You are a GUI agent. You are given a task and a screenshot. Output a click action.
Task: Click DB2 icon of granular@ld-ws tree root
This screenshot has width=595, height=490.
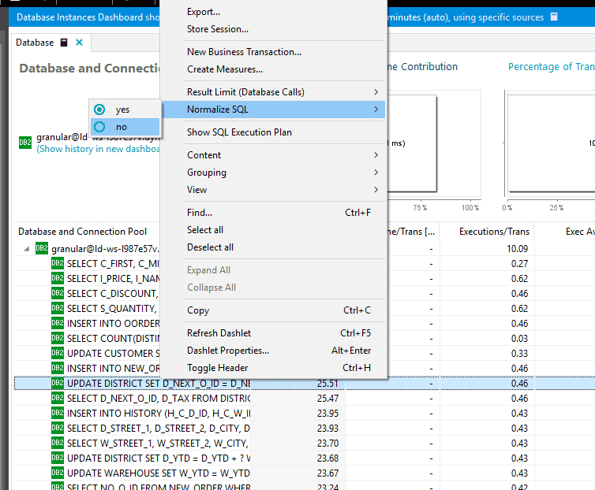tap(41, 249)
